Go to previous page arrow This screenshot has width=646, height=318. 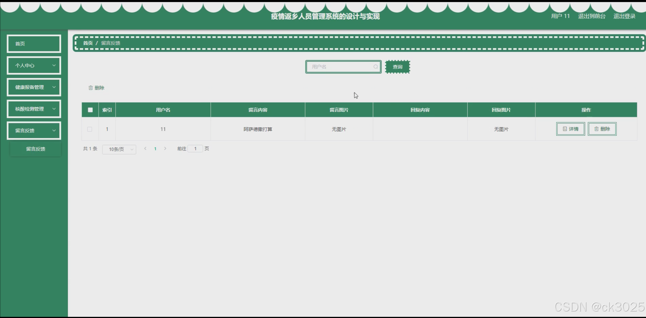(x=145, y=149)
